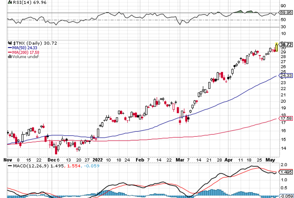Screen dimensions: 294x198
Task: Click the 24.33 MA(50) price tag
Action: point(287,75)
